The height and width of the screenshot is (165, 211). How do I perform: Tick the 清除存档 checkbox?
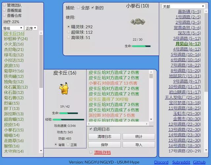(91, 152)
